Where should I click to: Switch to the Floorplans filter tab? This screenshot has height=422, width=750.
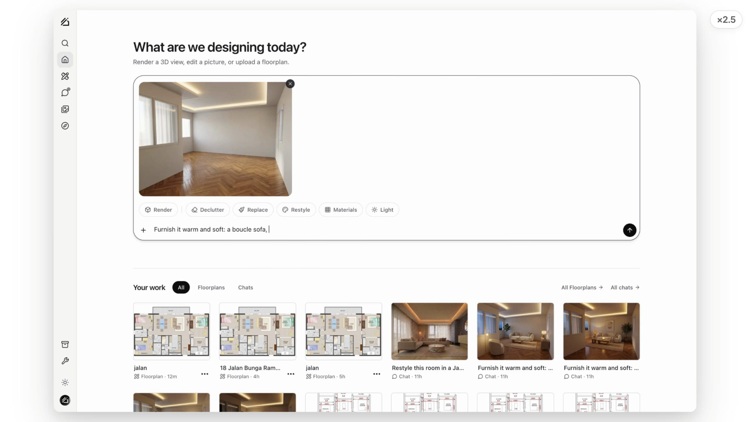coord(211,287)
